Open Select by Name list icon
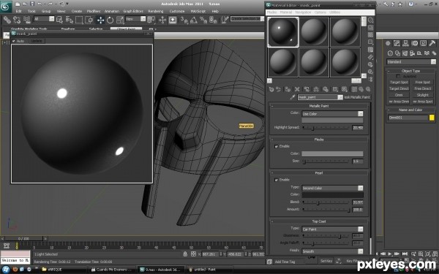The image size is (439, 274). [x=70, y=20]
